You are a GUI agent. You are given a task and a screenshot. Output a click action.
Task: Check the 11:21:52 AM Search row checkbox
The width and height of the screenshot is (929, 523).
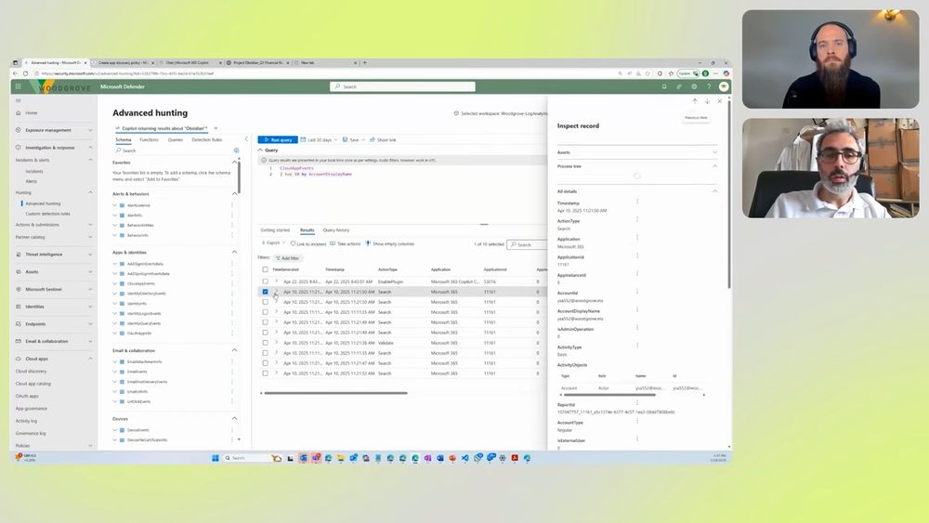click(x=266, y=373)
